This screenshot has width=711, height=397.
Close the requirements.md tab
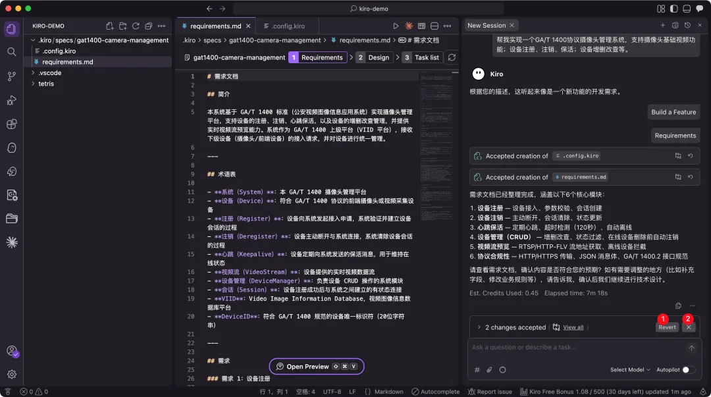tap(248, 26)
